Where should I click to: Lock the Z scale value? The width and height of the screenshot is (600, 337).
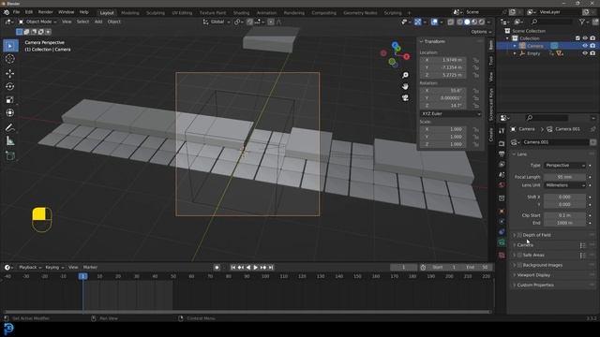point(476,144)
